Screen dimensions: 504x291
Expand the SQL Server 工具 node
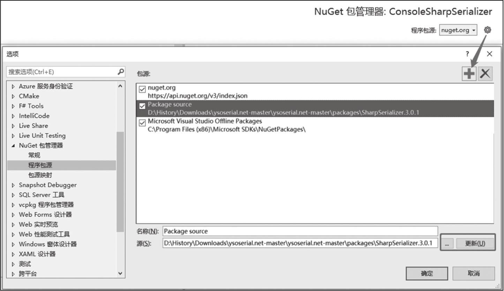click(x=13, y=195)
